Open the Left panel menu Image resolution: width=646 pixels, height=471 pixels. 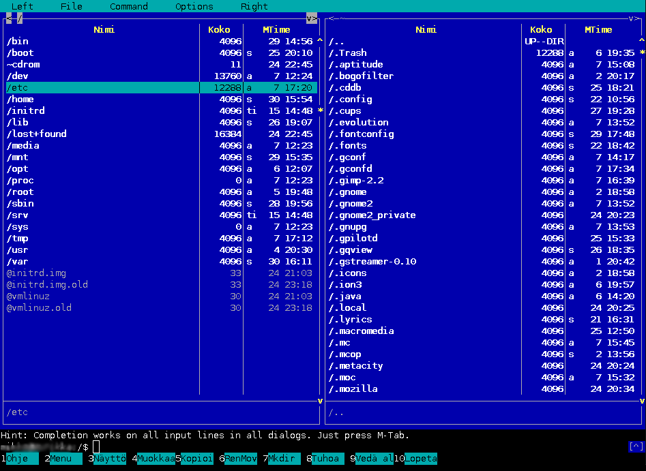point(22,6)
